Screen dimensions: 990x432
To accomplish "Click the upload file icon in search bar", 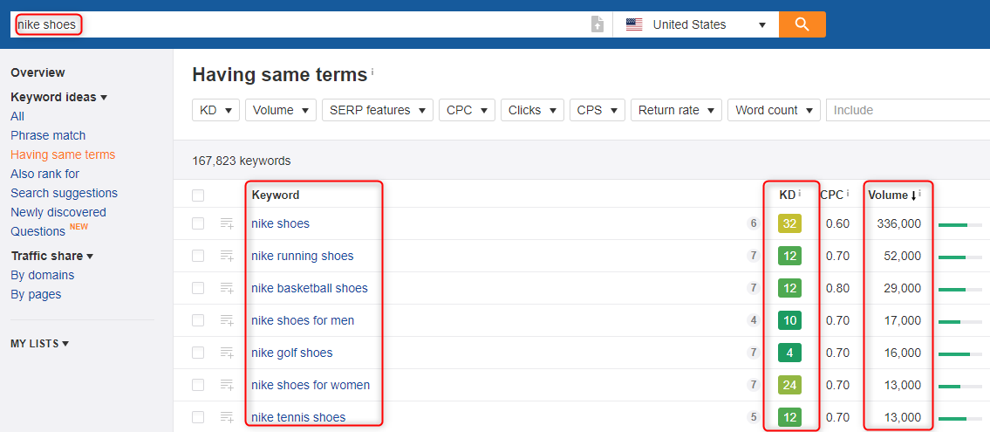I will [597, 24].
